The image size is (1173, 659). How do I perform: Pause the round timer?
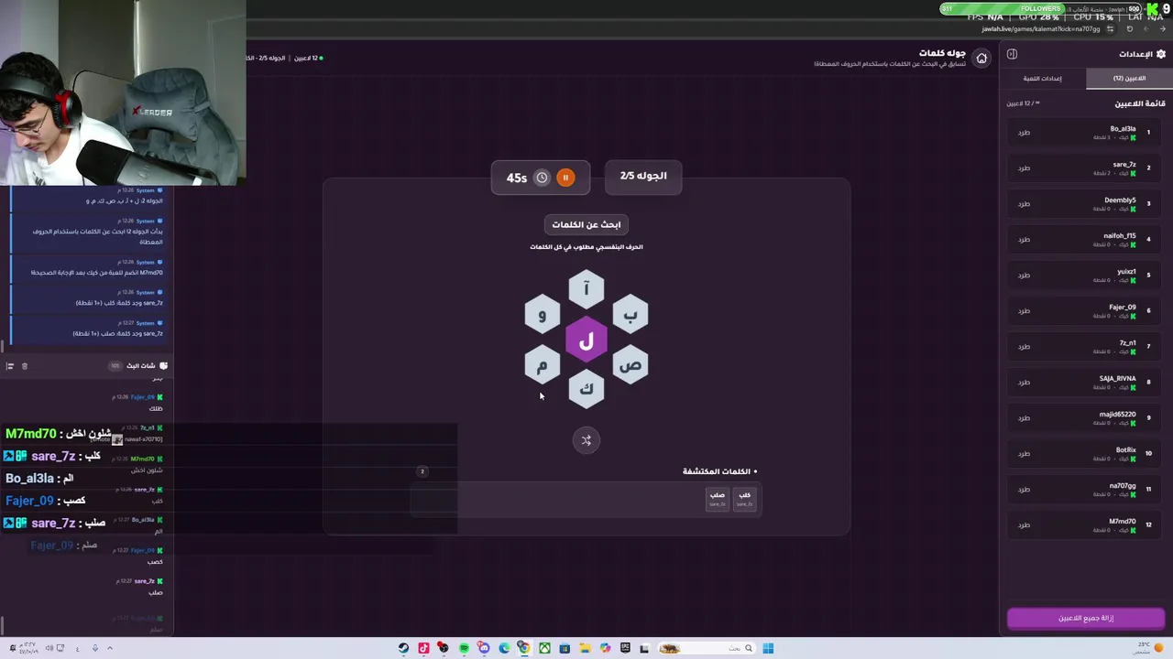click(565, 178)
